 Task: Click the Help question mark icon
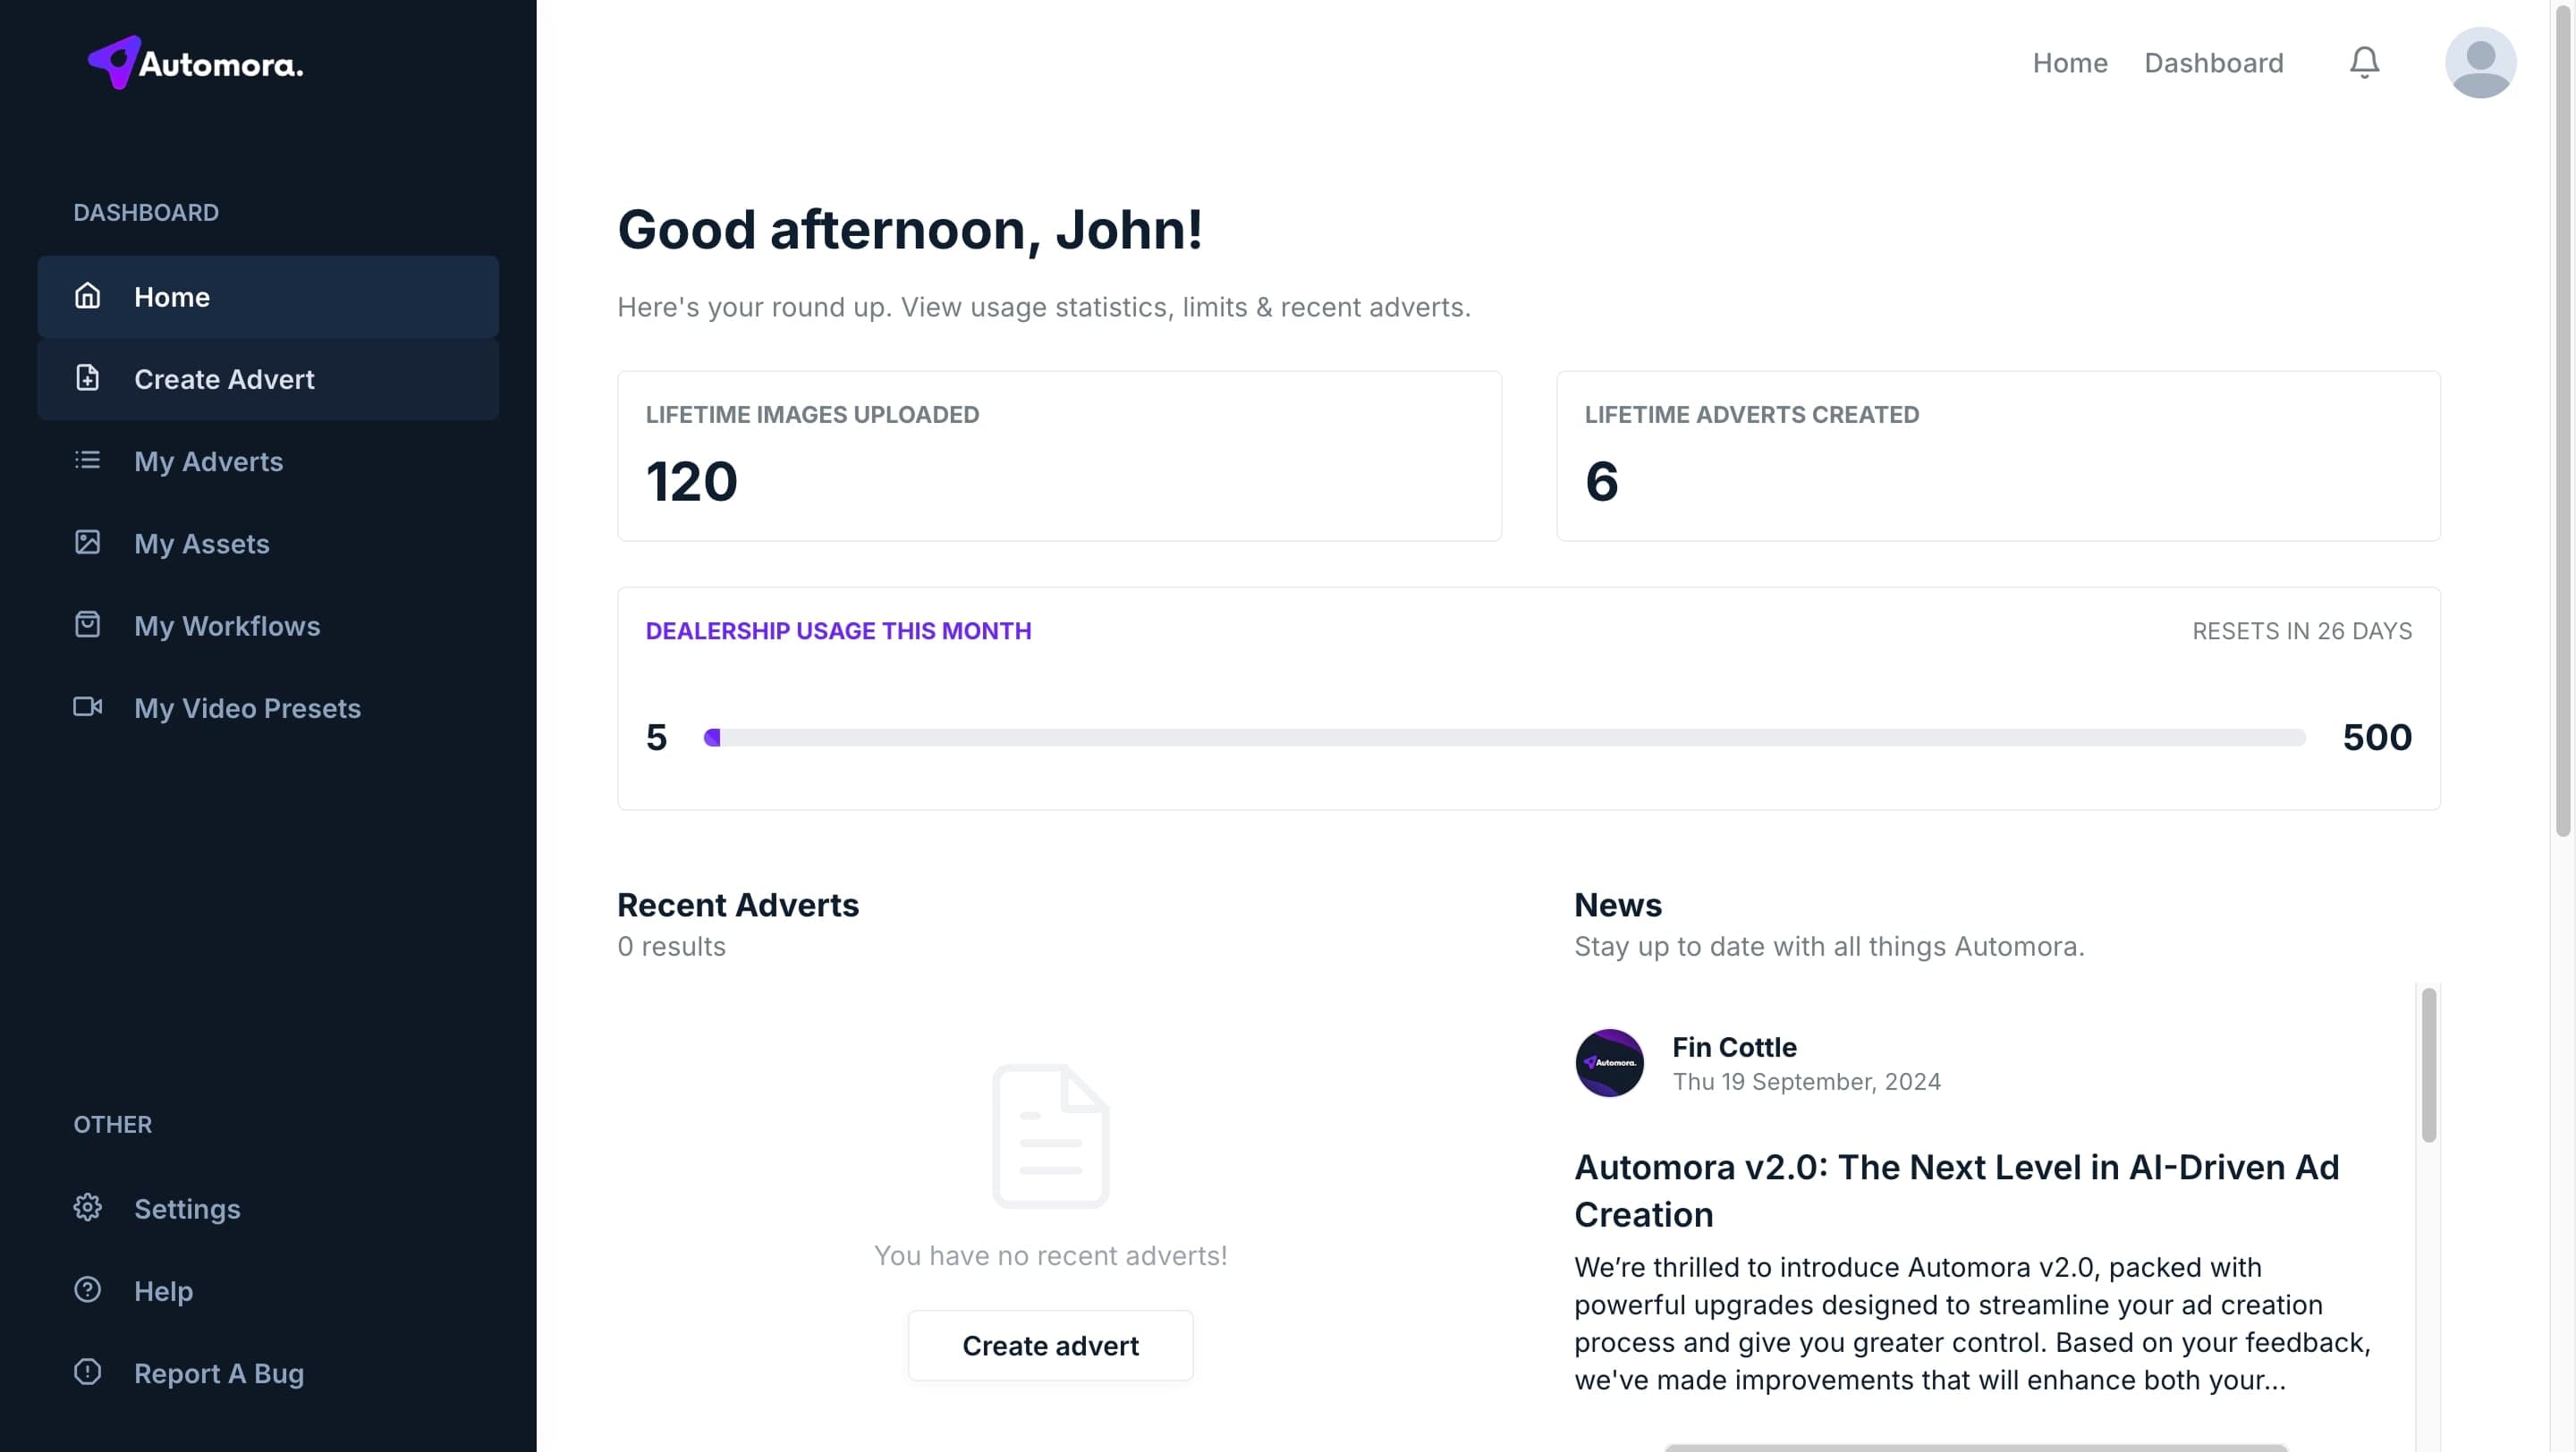click(88, 1289)
